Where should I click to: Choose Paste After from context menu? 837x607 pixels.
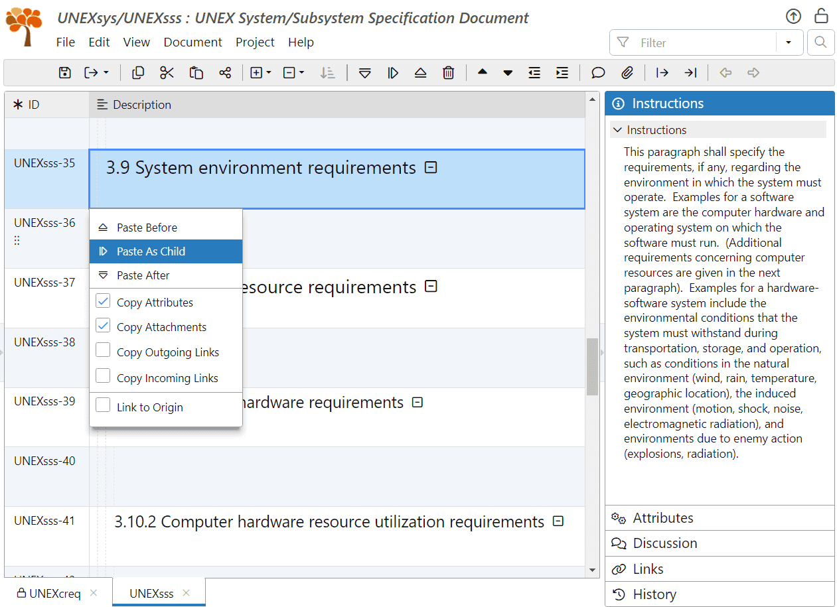(x=166, y=275)
